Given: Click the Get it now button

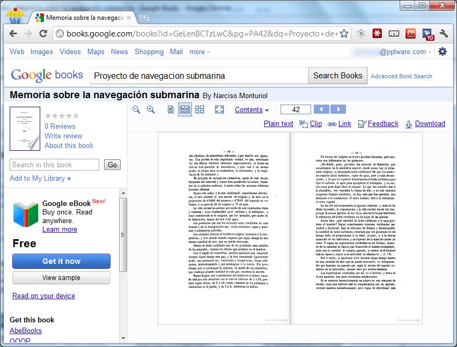Looking at the screenshot, I should [62, 261].
